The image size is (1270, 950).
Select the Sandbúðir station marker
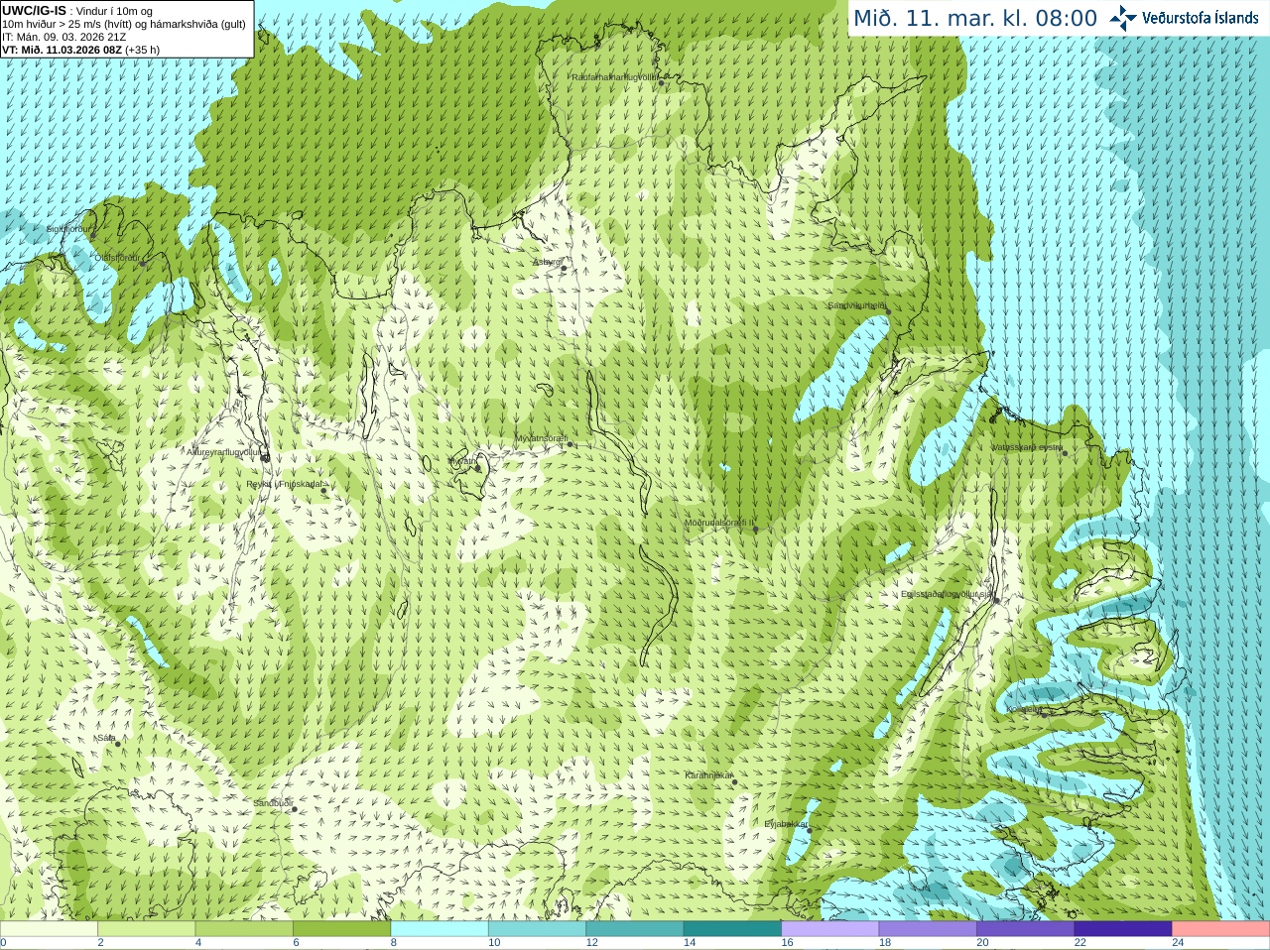(x=294, y=809)
